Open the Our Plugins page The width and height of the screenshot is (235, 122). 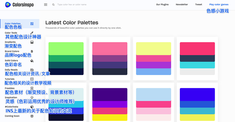pos(162,5)
